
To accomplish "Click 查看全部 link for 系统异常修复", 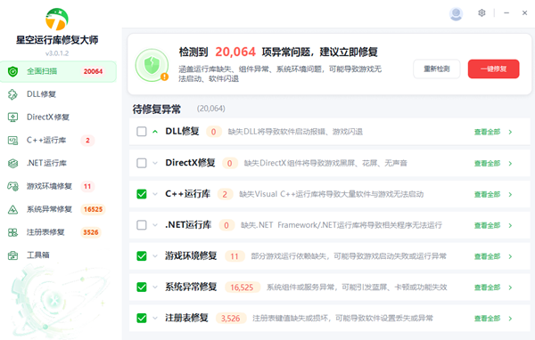I will point(487,287).
